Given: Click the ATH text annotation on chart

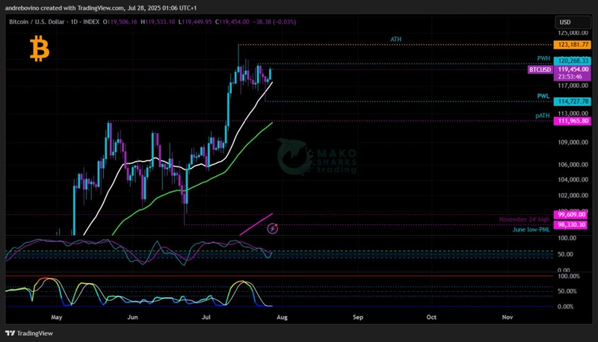Looking at the screenshot, I should pyautogui.click(x=395, y=38).
